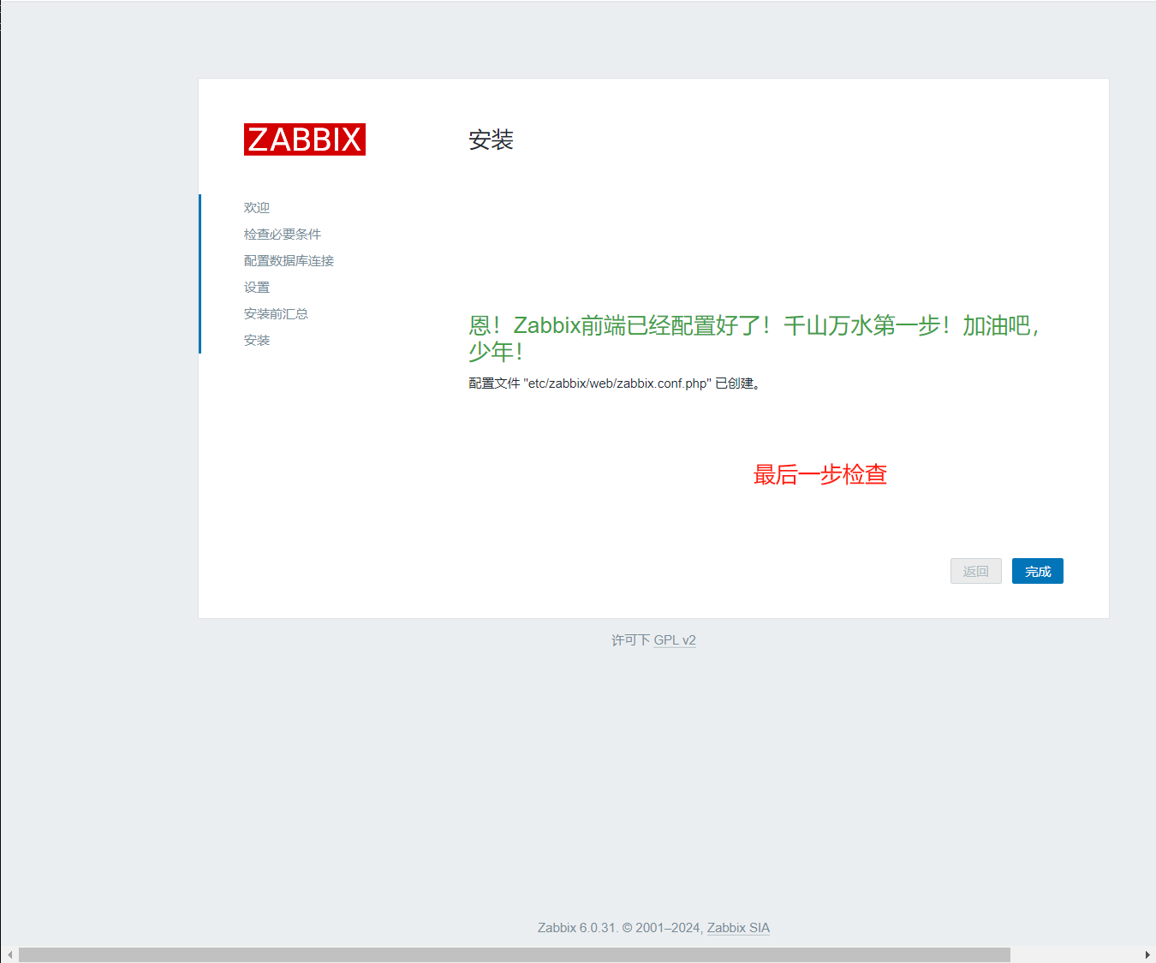This screenshot has width=1156, height=963.
Task: Click the green Zabbix前端已经配置好了 congratulation message
Action: tap(754, 338)
